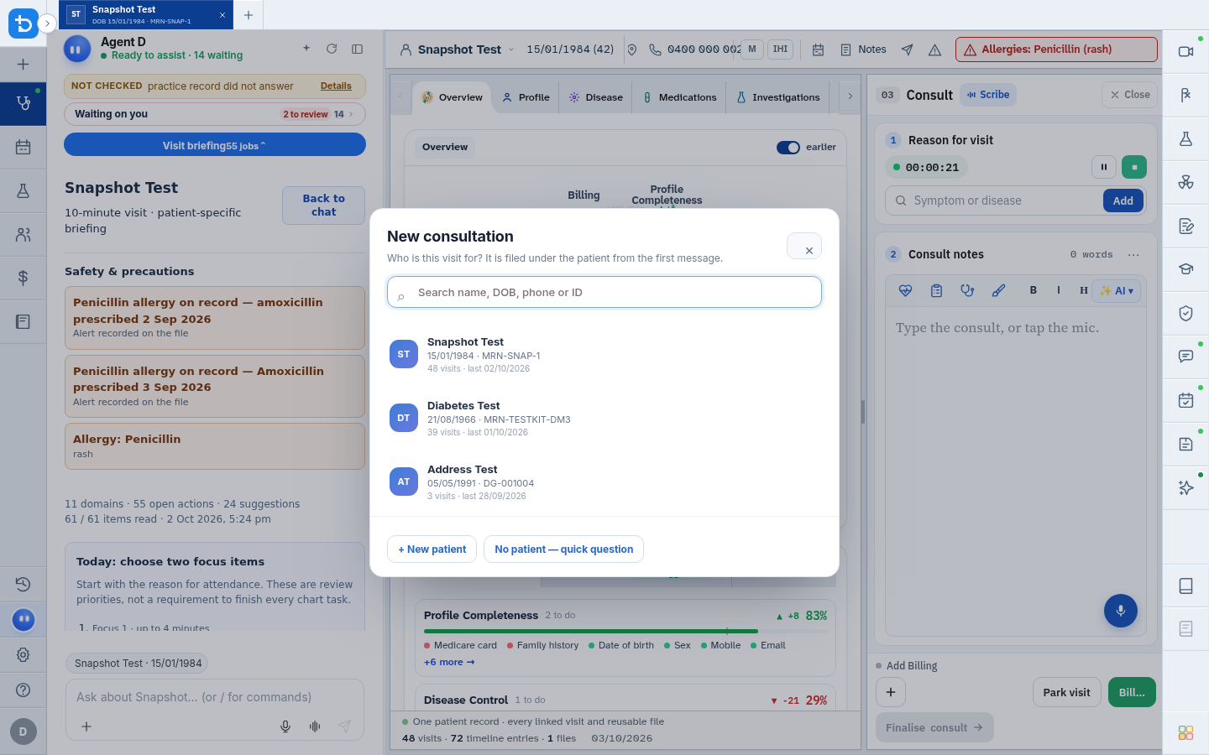
Task: Toggle bold formatting in consult notes
Action: (x=1034, y=290)
